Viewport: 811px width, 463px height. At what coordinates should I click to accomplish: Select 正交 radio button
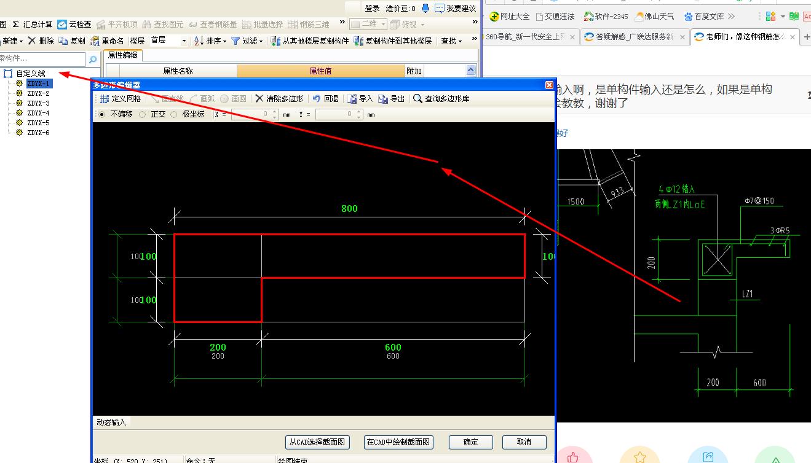tap(143, 114)
